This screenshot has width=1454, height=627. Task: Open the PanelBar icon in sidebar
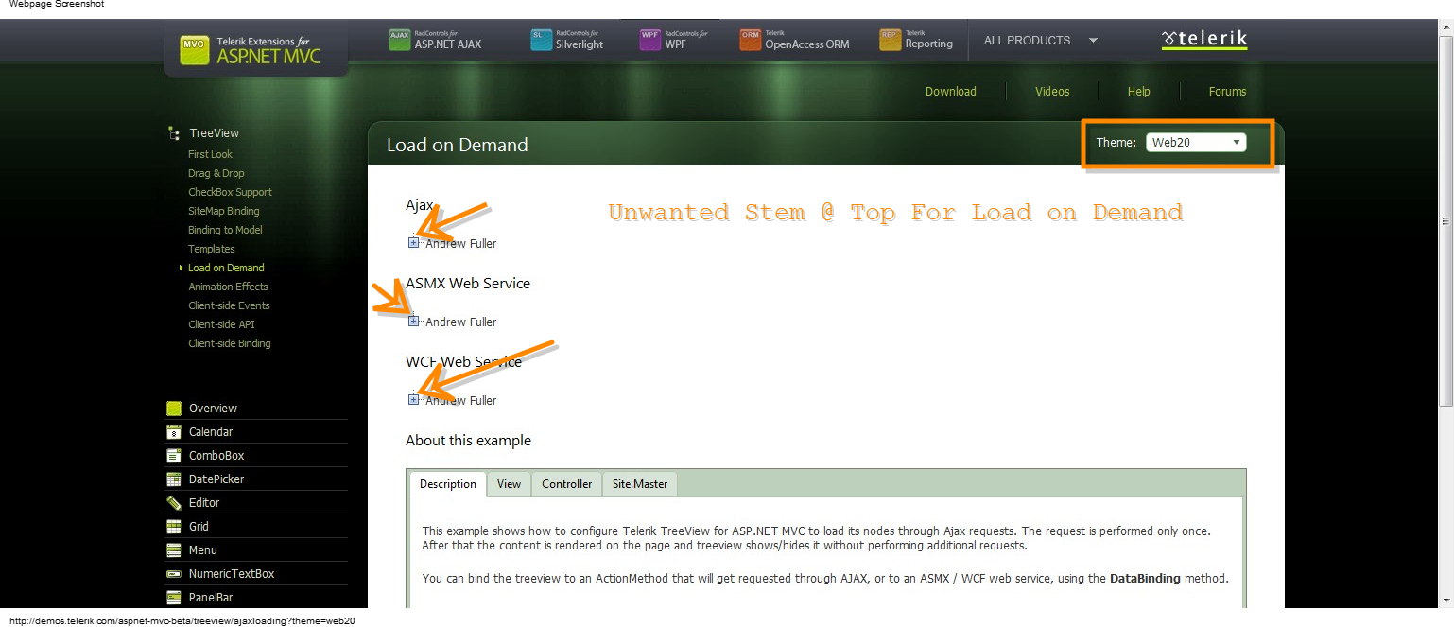pyautogui.click(x=174, y=598)
